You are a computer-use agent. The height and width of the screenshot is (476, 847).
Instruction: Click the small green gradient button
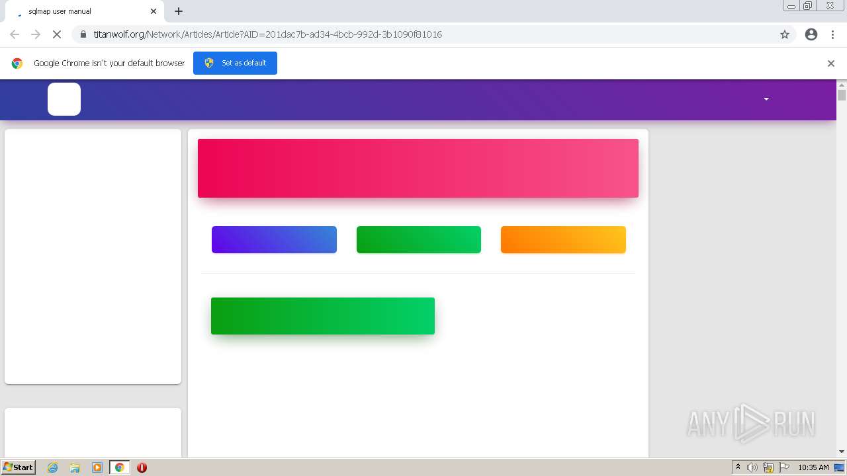tap(419, 239)
